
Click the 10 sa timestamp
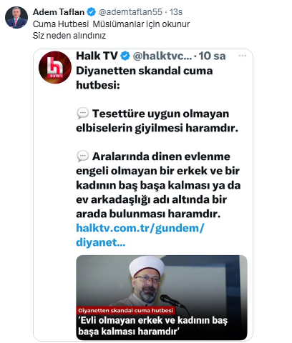click(212, 56)
